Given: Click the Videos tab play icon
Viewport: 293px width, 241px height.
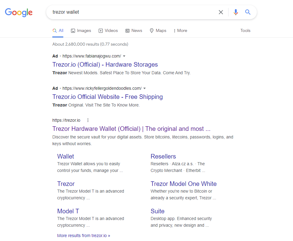Looking at the screenshot, I should (101, 31).
